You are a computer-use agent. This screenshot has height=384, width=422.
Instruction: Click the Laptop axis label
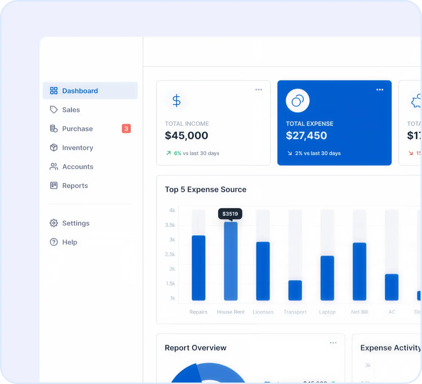point(327,312)
